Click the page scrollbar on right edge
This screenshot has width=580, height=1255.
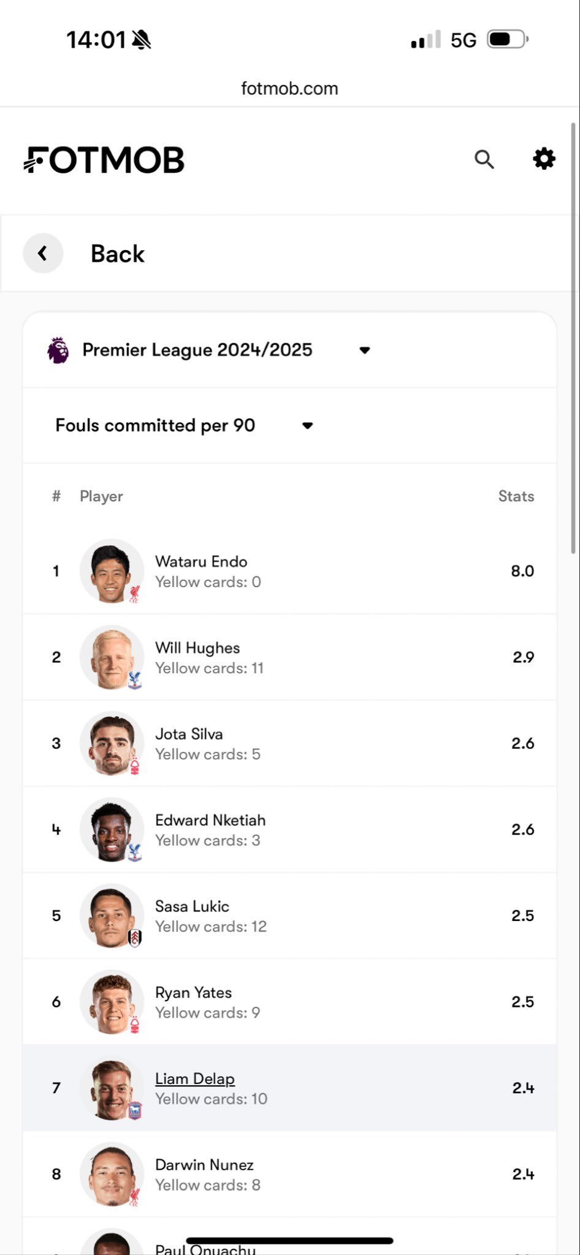click(x=574, y=337)
